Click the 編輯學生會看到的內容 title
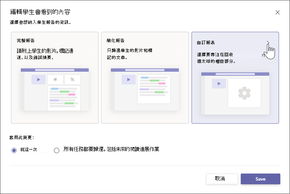 pyautogui.click(x=40, y=12)
